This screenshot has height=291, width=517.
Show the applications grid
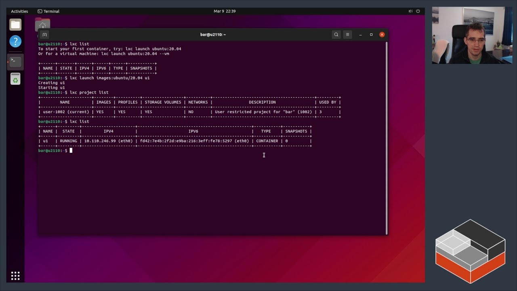15,276
